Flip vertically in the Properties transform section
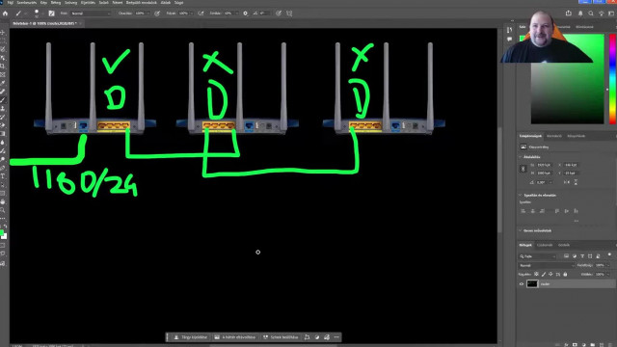The image size is (617, 347). (576, 182)
